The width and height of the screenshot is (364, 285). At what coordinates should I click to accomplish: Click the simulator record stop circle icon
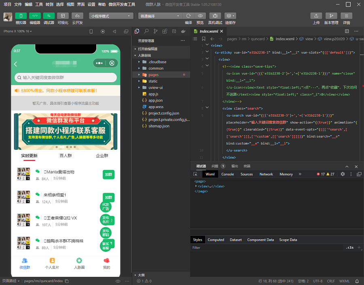103,31
